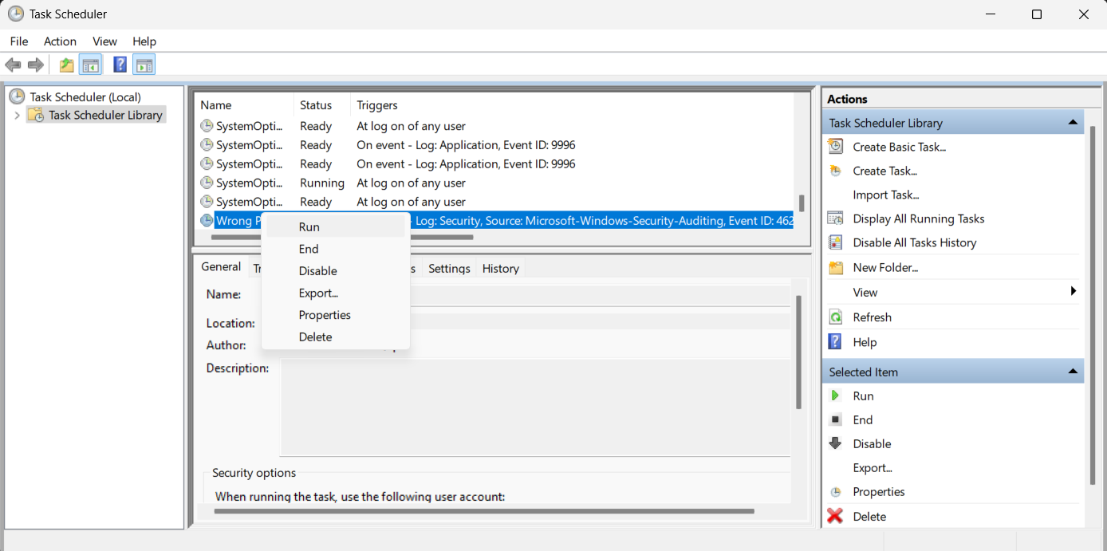This screenshot has width=1107, height=551.
Task: Click Display All Running Tasks
Action: click(918, 218)
